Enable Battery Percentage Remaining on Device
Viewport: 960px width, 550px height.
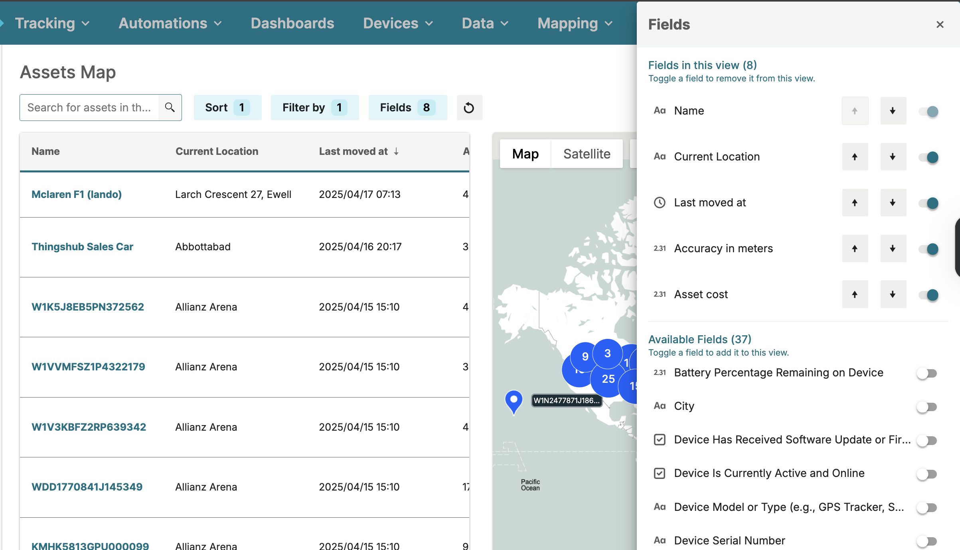(926, 373)
